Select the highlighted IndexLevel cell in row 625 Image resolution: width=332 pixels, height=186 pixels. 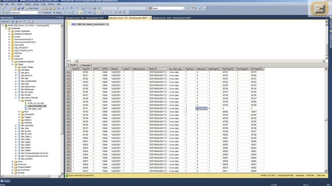click(201, 109)
